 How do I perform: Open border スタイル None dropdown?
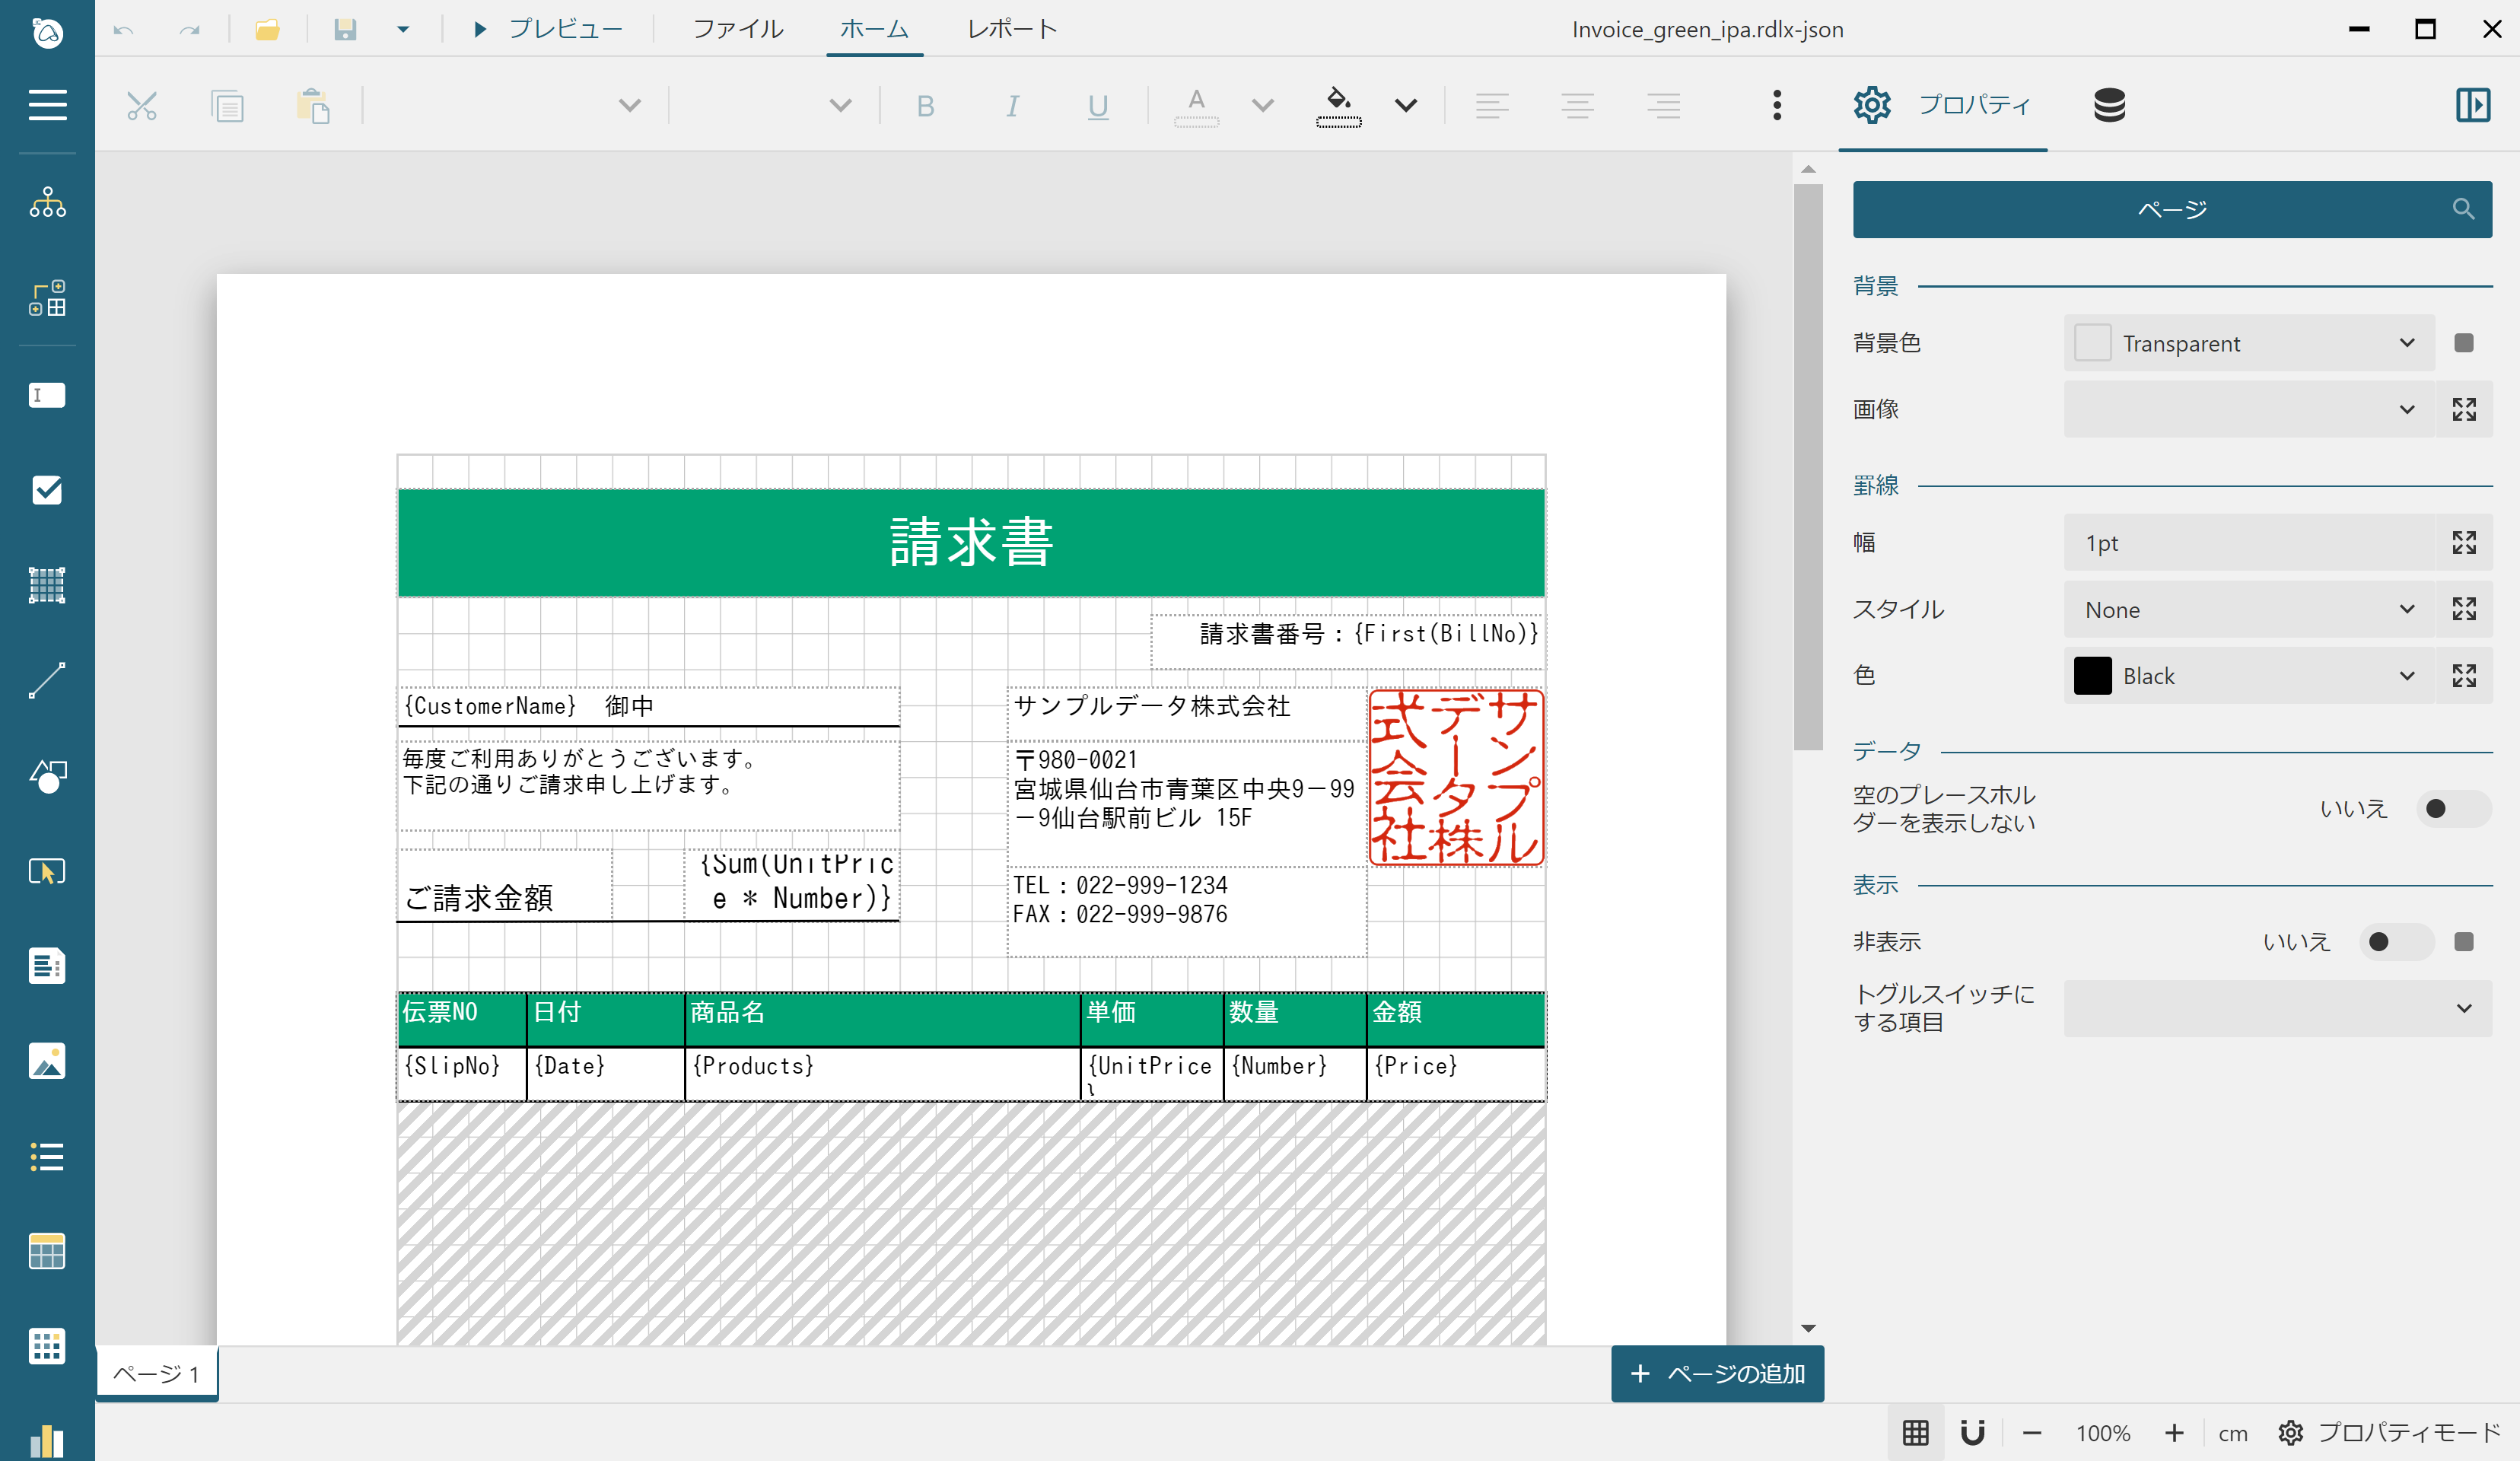pyautogui.click(x=2248, y=609)
